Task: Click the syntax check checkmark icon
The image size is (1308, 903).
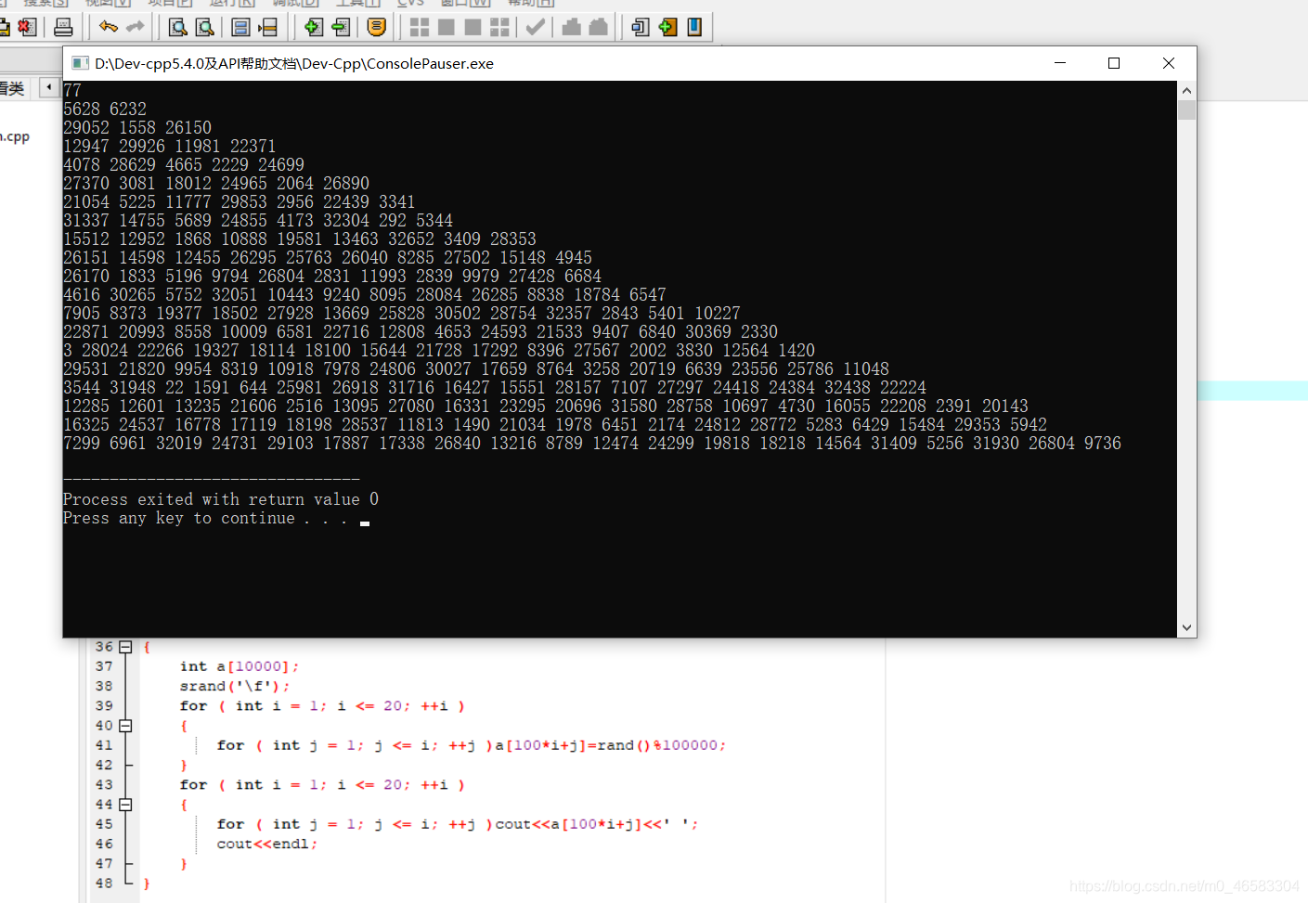Action: pyautogui.click(x=535, y=27)
